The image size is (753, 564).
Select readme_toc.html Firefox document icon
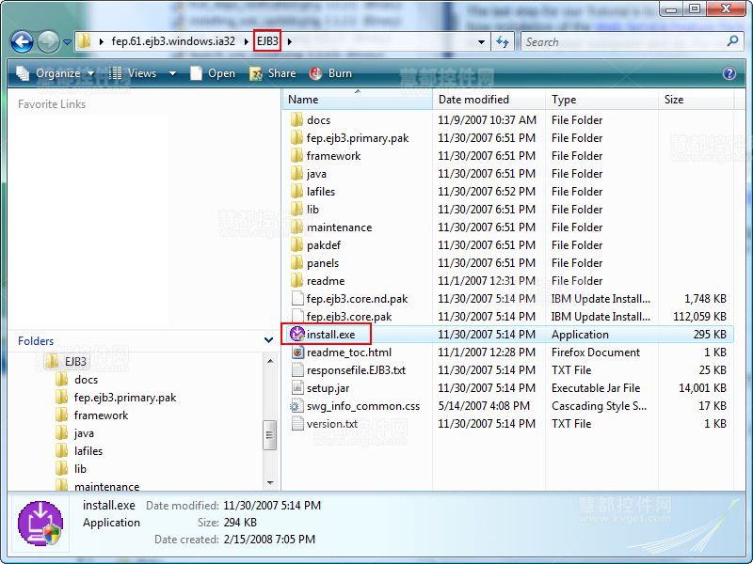pos(297,352)
